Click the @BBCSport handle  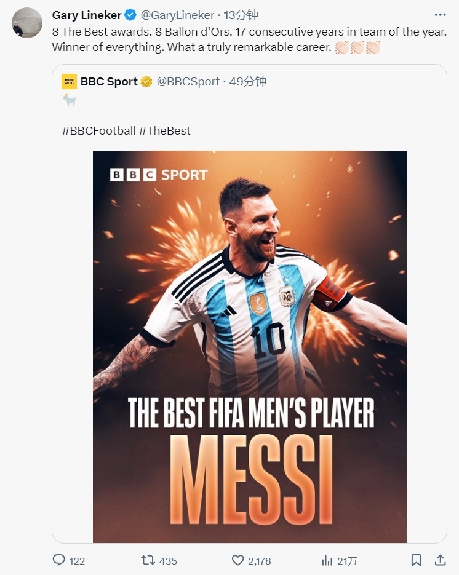click(x=188, y=82)
